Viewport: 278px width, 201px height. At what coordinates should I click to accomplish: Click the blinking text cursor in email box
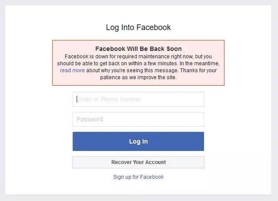click(x=77, y=99)
